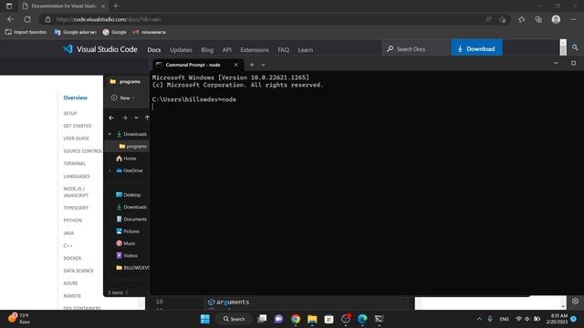Open the New dropdown in File Explorer
The width and height of the screenshot is (584, 328).
click(123, 97)
